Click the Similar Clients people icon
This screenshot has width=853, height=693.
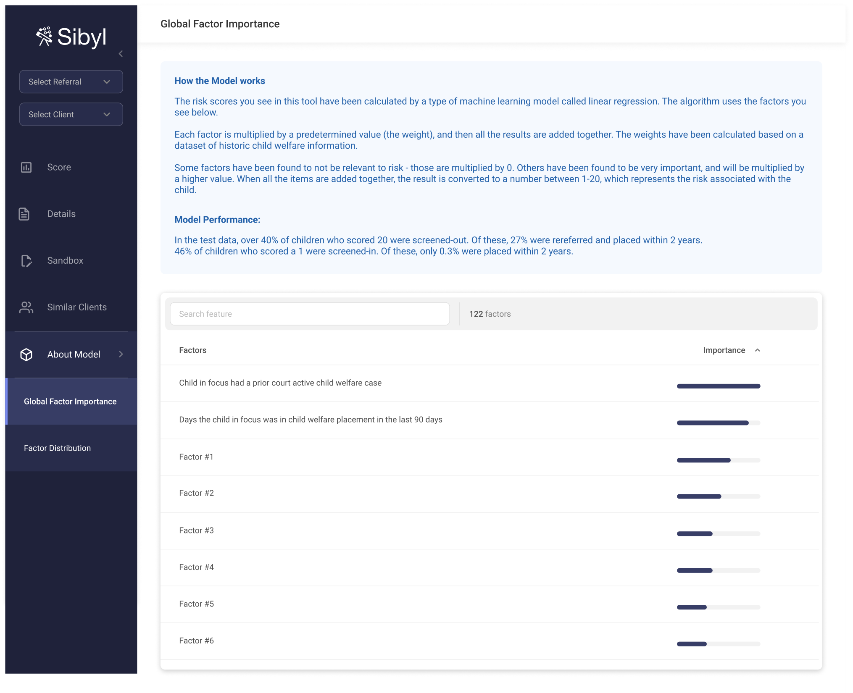coord(26,307)
